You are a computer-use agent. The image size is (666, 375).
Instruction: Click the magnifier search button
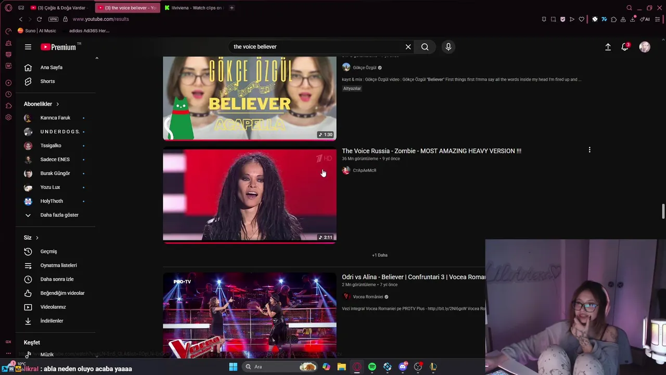pyautogui.click(x=425, y=47)
